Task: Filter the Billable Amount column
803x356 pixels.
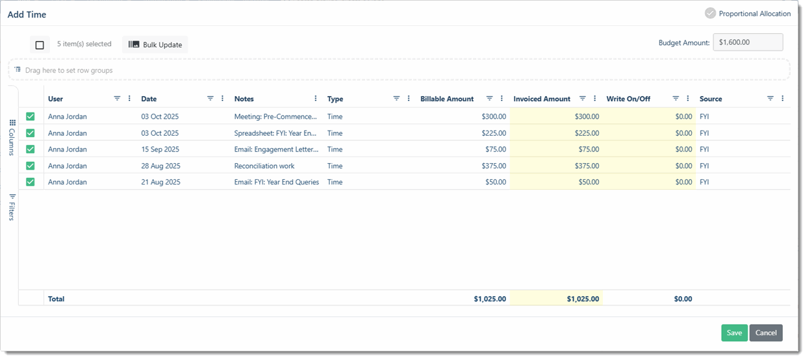Action: tap(490, 99)
